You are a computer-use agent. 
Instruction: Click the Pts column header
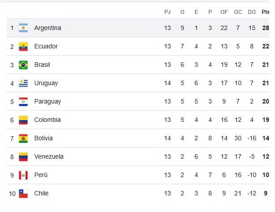pyautogui.click(x=266, y=12)
